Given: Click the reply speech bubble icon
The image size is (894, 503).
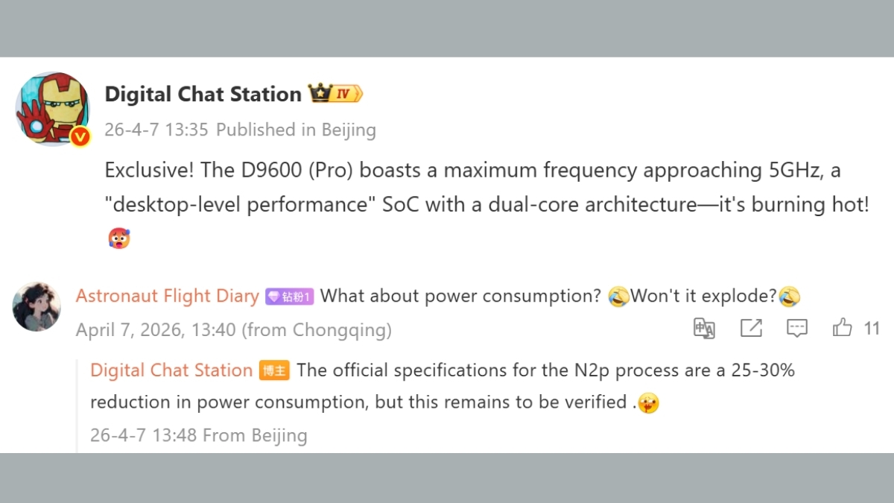Looking at the screenshot, I should click(x=797, y=328).
